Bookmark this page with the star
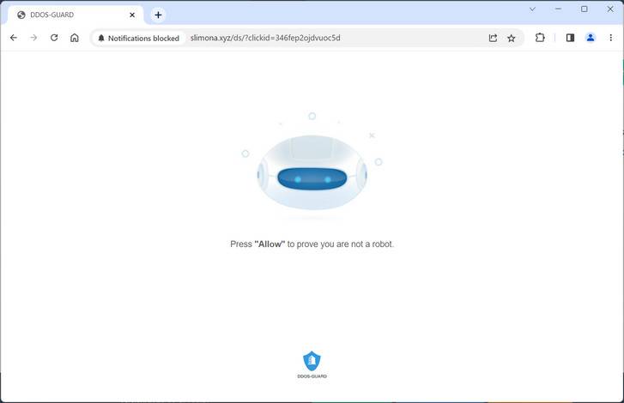 [x=512, y=38]
